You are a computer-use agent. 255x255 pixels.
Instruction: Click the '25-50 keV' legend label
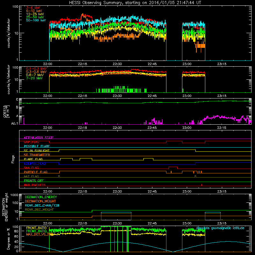pyautogui.click(x=35, y=17)
